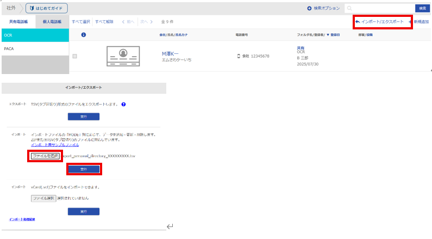Open インポート用サンプルファイル link
This screenshot has width=432, height=239.
tap(55, 145)
